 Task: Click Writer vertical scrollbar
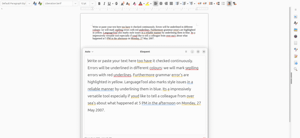tap(290, 65)
